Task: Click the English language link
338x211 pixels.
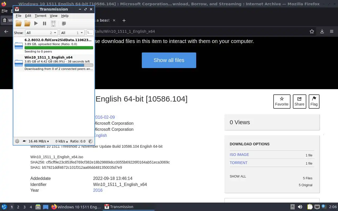Action: [100, 135]
